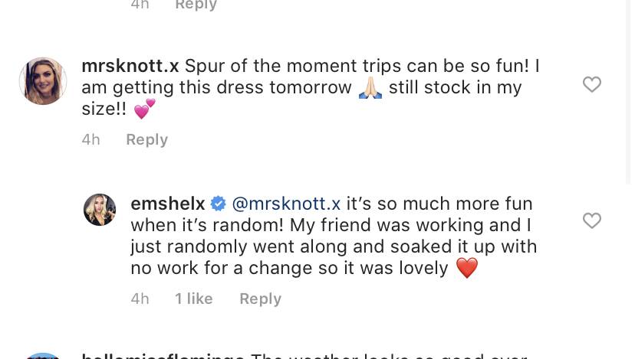
Task: Open the mrsknott.x username link
Action: pos(130,66)
